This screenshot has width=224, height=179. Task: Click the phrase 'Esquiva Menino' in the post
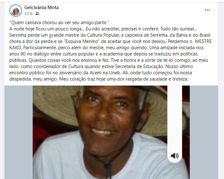[x=82, y=41]
